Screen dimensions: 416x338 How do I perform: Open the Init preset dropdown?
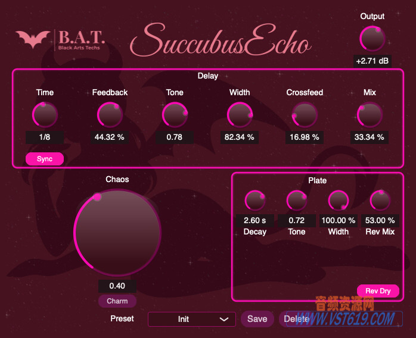coord(191,319)
